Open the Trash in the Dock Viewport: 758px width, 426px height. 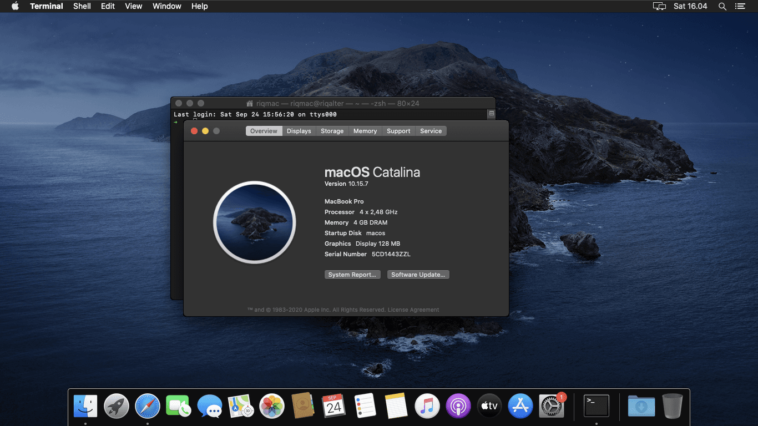(x=673, y=407)
